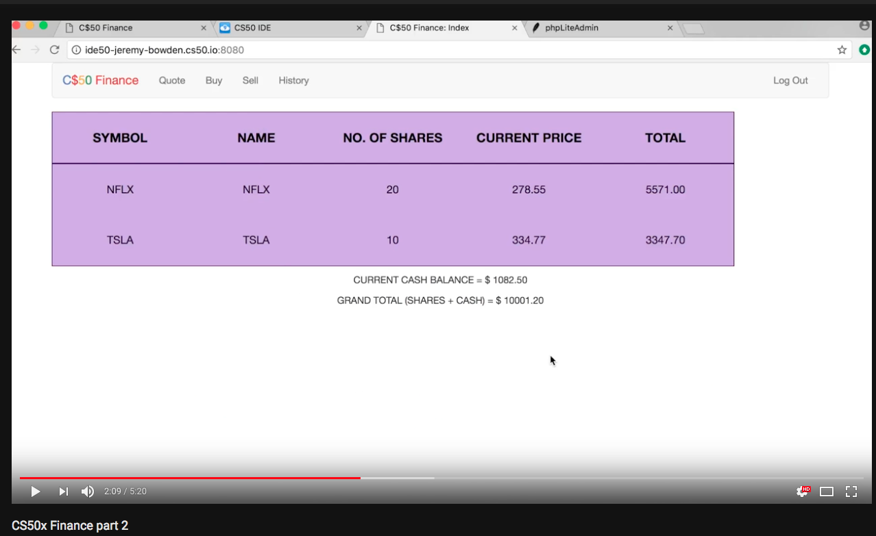The height and width of the screenshot is (536, 876).
Task: Skip to the next video
Action: pyautogui.click(x=63, y=492)
